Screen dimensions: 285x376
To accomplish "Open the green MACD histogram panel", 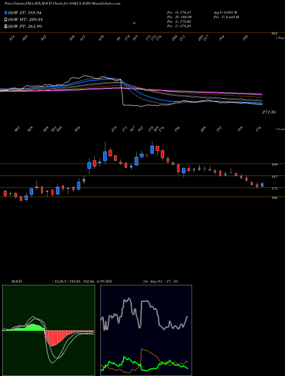I will tap(48, 330).
